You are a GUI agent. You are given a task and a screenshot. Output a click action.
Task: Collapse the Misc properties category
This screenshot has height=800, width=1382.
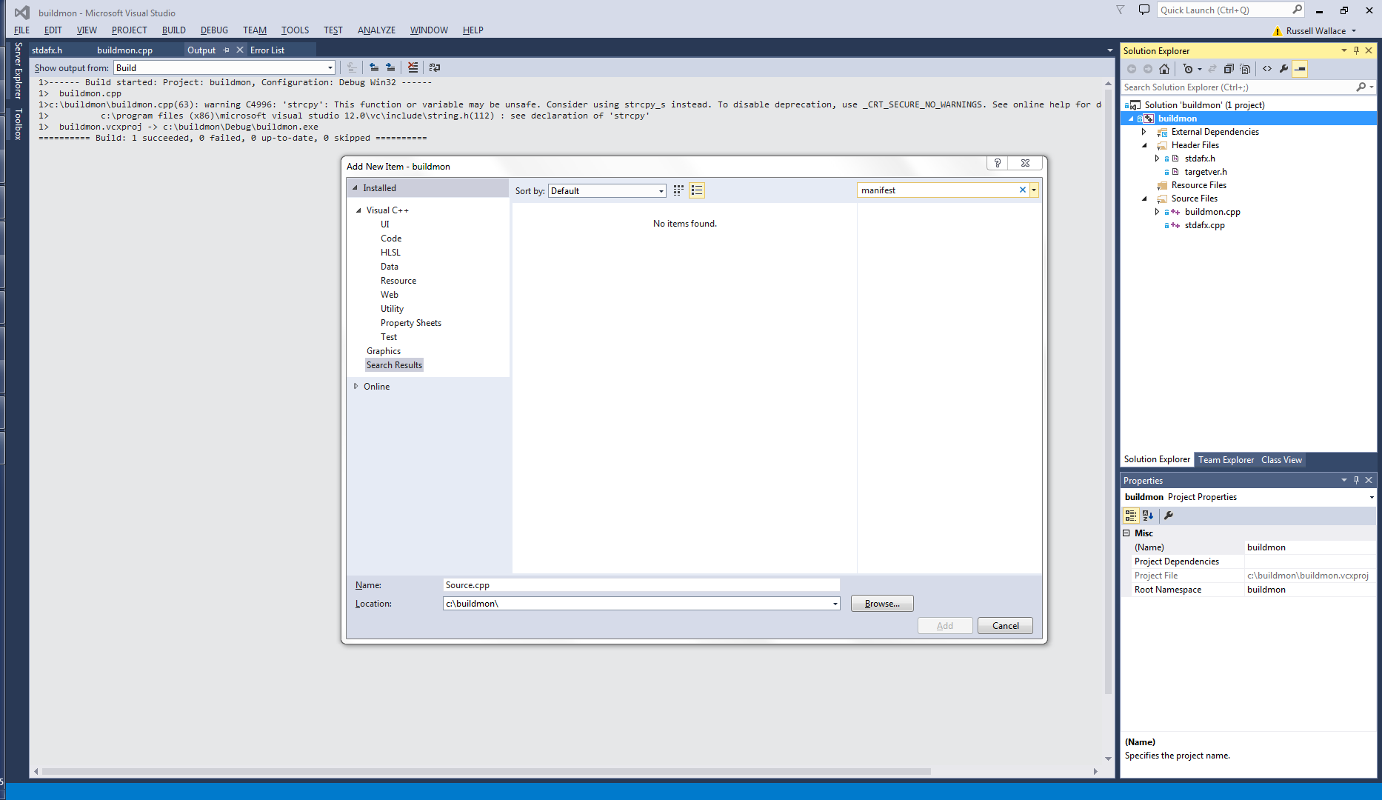click(x=1126, y=533)
